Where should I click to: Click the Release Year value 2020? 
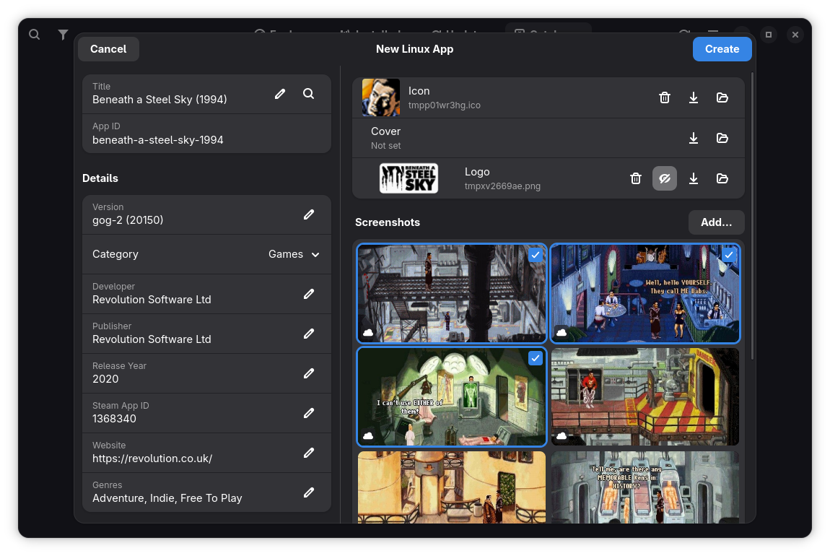pyautogui.click(x=105, y=379)
